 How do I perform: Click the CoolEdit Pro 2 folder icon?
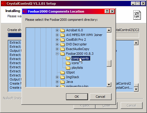[x=63, y=40]
